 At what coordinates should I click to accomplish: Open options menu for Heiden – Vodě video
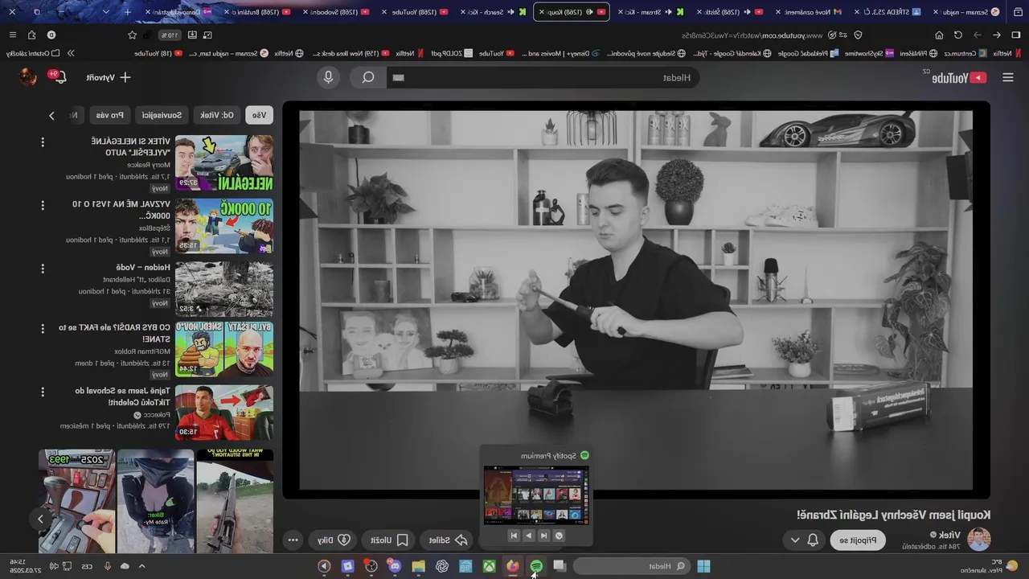coord(43,268)
